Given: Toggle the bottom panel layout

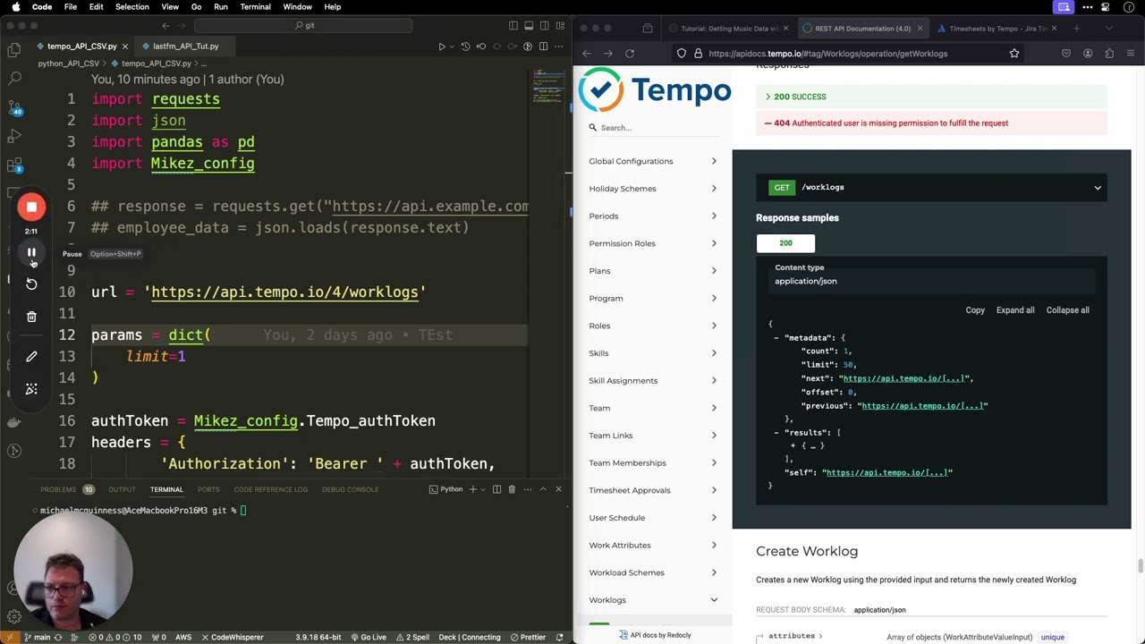Looking at the screenshot, I should [529, 26].
